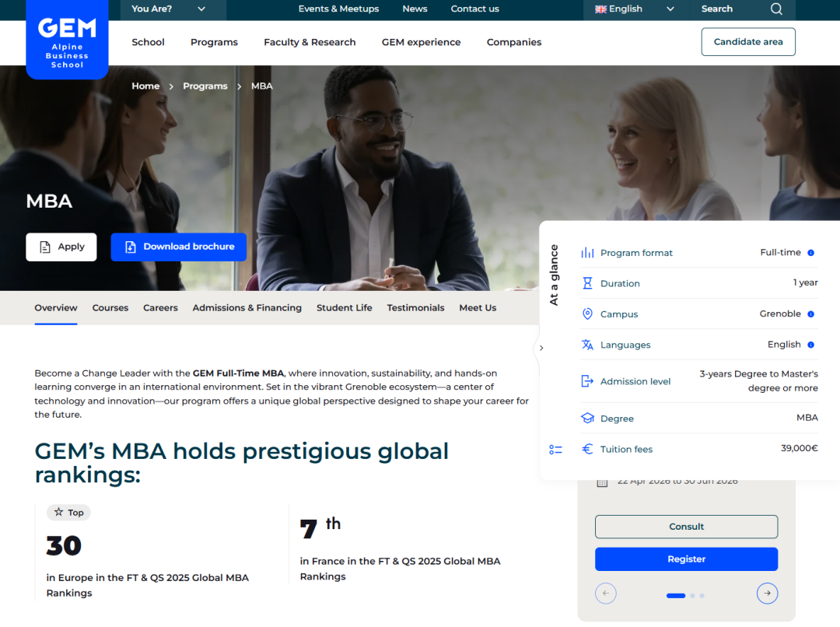Screen dimensions: 840x627
Task: Go to previous slide with left arrow
Action: point(605,594)
